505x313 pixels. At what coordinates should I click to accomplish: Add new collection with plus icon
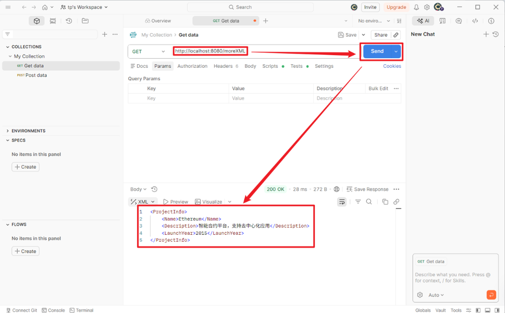coord(105,34)
